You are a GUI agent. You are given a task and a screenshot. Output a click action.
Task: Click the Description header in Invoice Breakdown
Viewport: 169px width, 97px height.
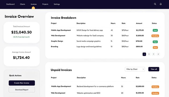tap(81, 23)
